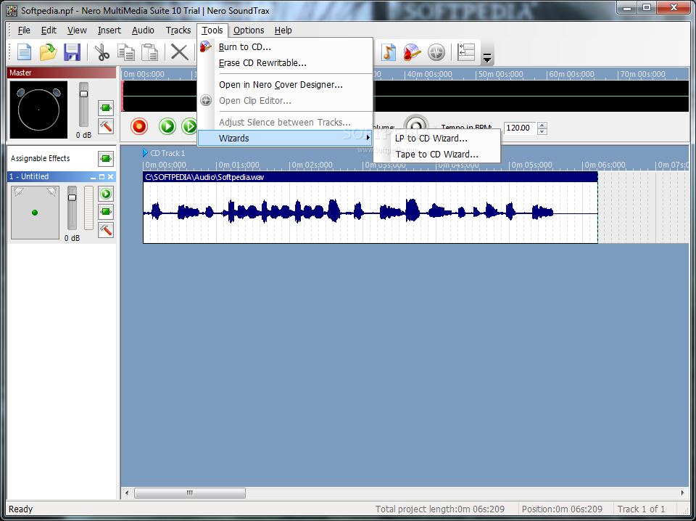Click the track layout toolbar icon

click(466, 52)
